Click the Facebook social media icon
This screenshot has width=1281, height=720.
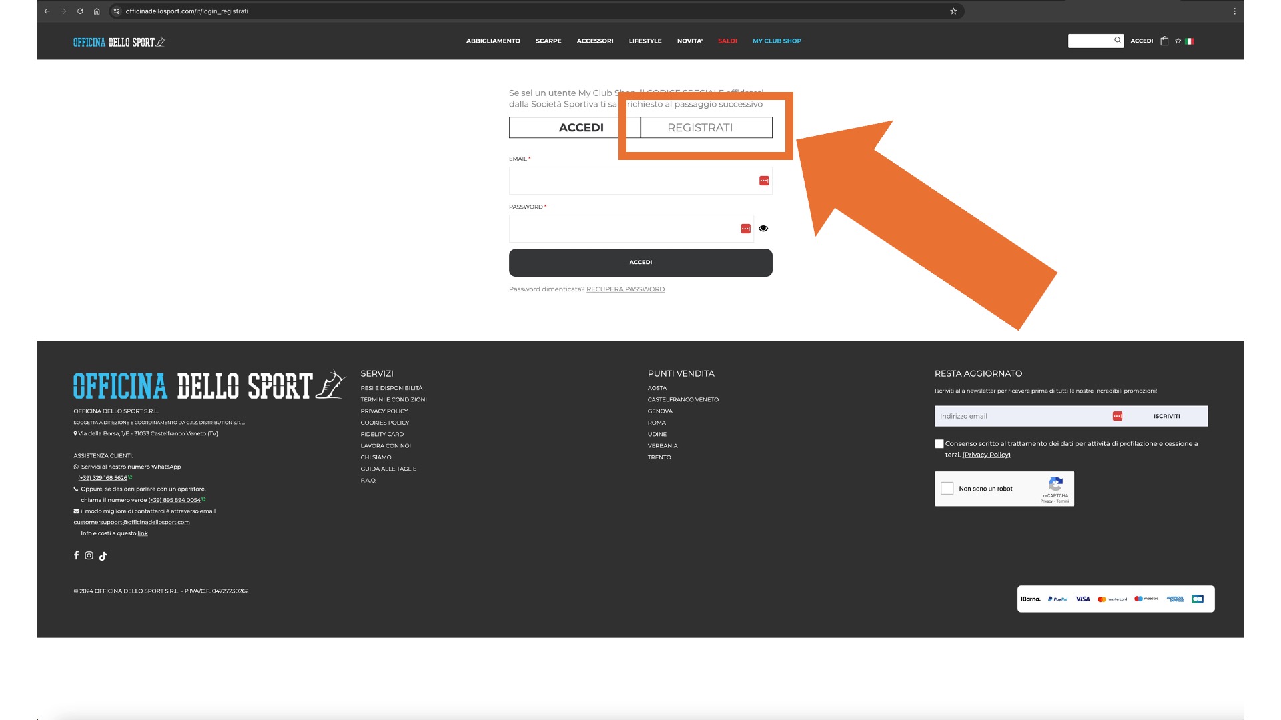click(x=75, y=554)
